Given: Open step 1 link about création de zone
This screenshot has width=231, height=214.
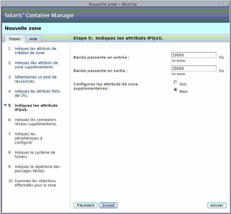Looking at the screenshot, I should [x=36, y=51].
